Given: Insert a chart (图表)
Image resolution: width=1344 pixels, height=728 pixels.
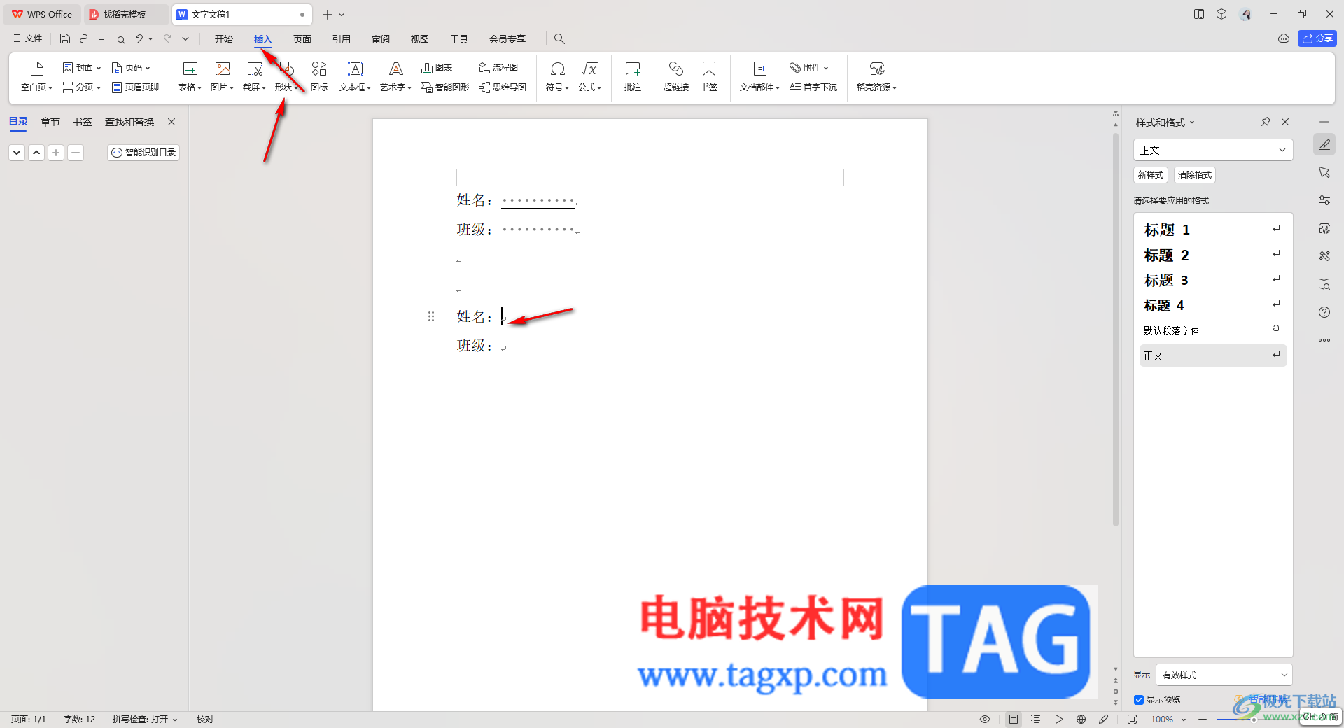Looking at the screenshot, I should [437, 68].
